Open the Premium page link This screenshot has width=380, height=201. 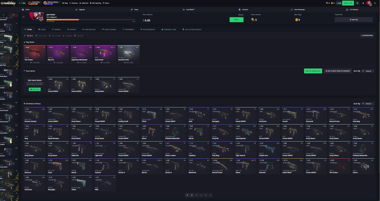coord(74,3)
